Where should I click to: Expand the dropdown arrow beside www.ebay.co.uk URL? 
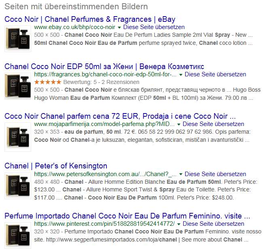coord(119,27)
